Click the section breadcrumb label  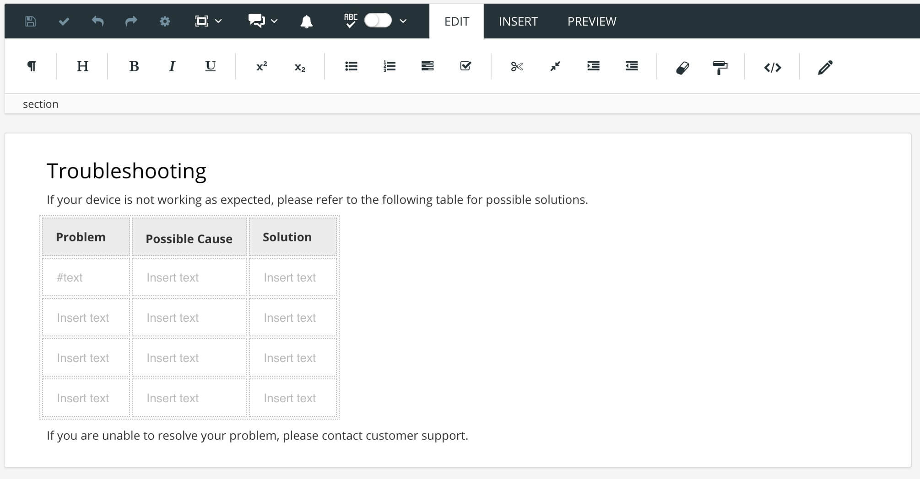[41, 104]
